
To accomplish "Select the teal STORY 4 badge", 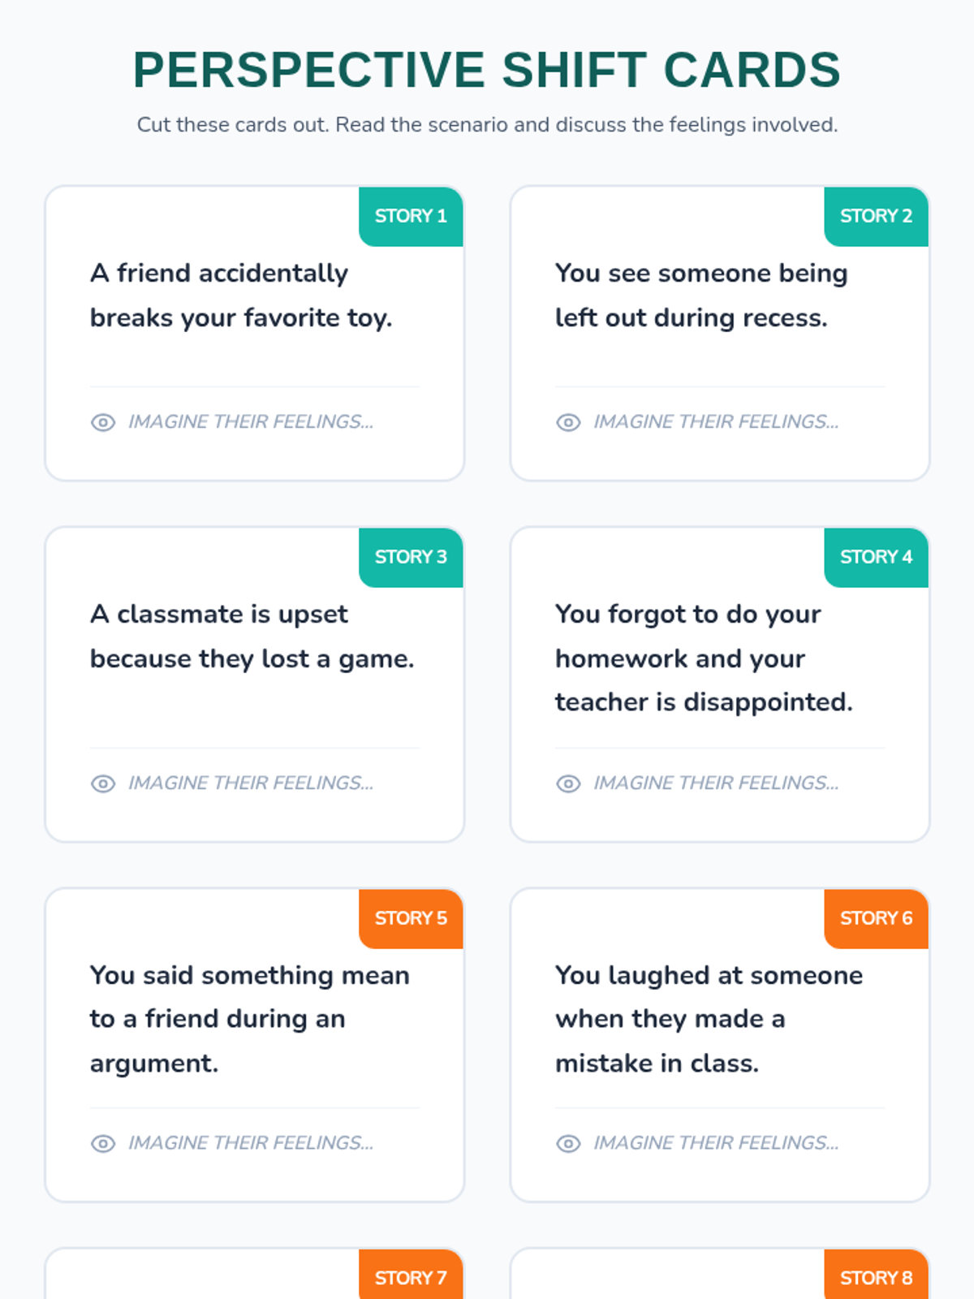I will tap(876, 557).
